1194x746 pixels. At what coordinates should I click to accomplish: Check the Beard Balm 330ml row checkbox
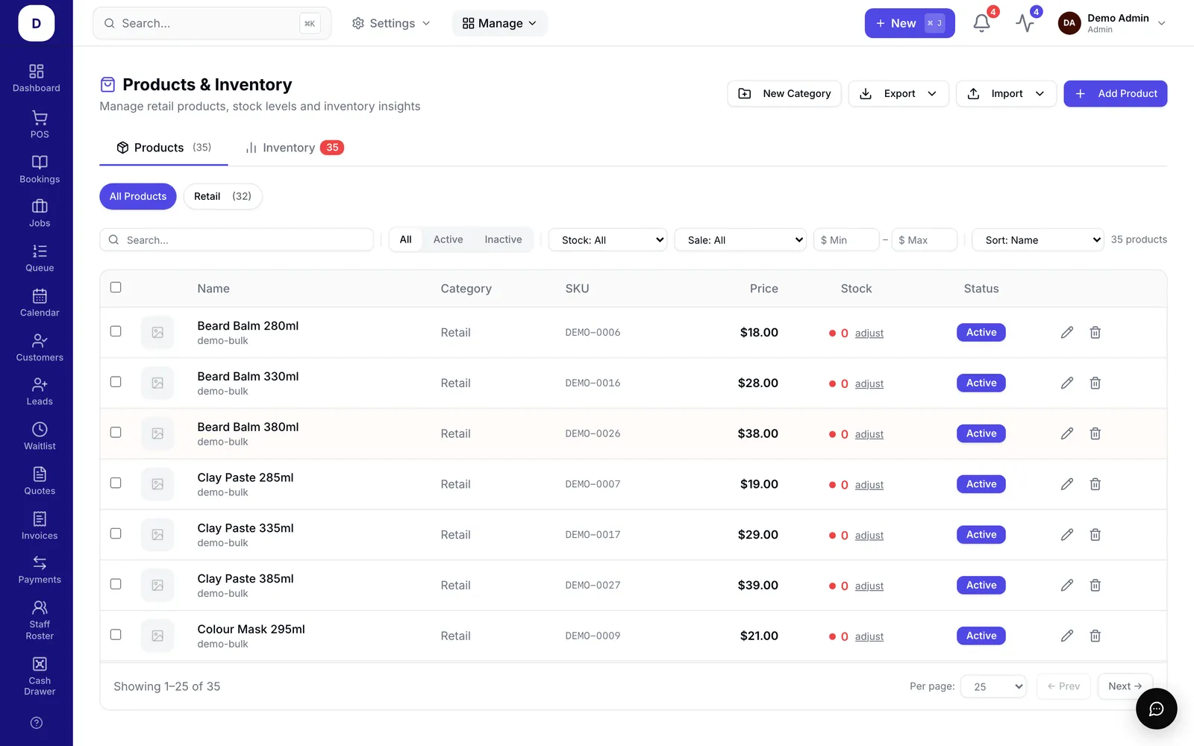[x=116, y=382]
